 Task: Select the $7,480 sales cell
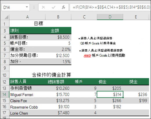(58, 113)
